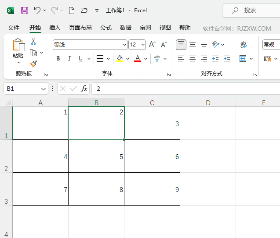Toggle Bold formatting
Screen dimensions: 280x238
pos(58,58)
